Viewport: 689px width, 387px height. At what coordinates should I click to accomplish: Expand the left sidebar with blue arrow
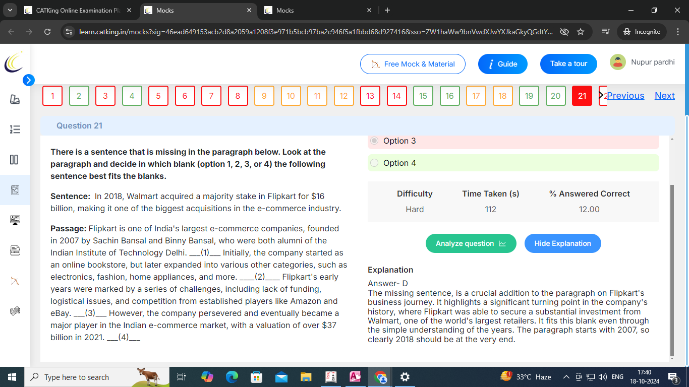(29, 80)
